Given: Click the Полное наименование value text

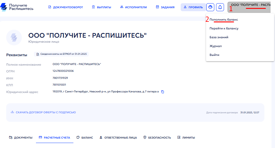Looking at the screenshot, I should point(77,64).
